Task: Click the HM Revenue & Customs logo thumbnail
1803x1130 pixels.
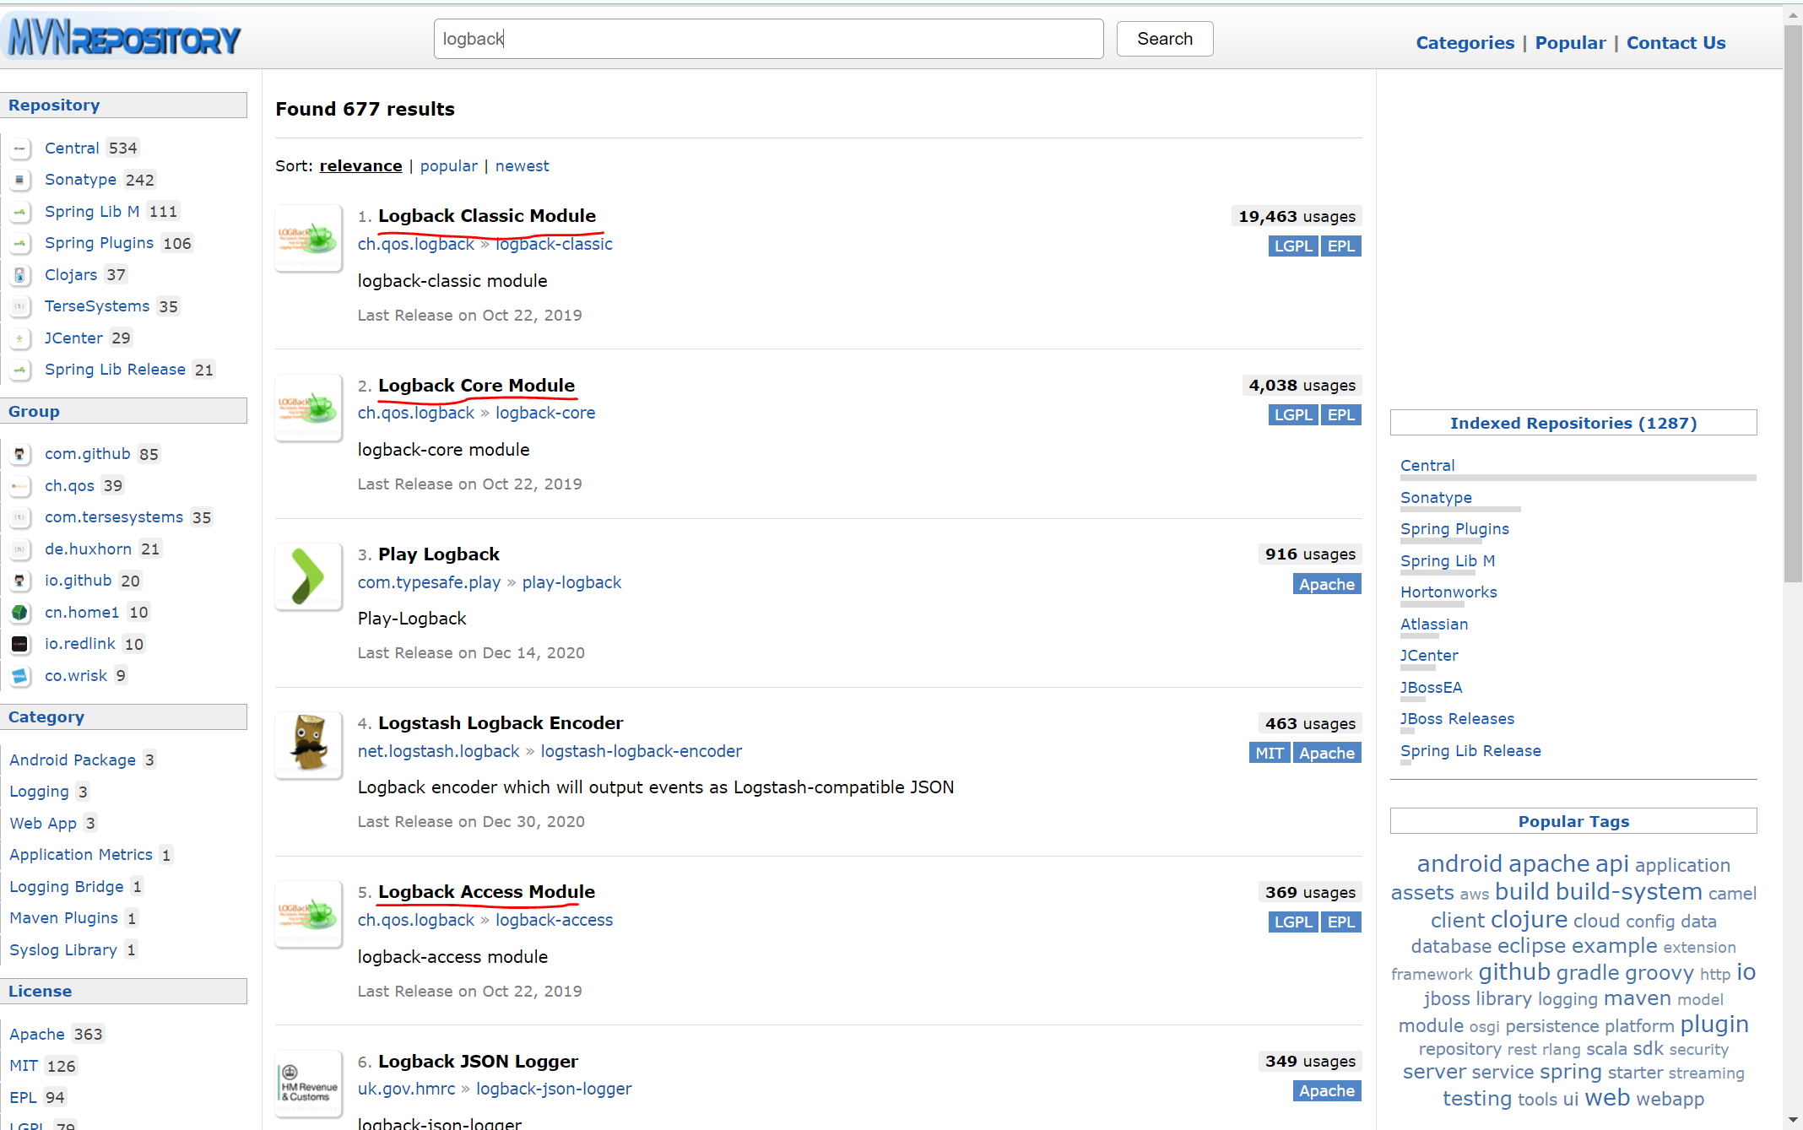Action: [308, 1084]
